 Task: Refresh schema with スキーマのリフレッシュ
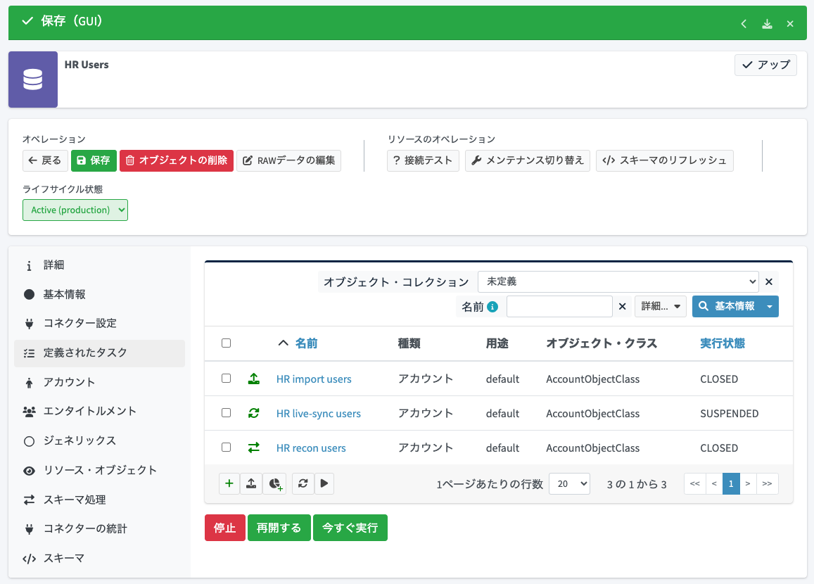(x=664, y=160)
